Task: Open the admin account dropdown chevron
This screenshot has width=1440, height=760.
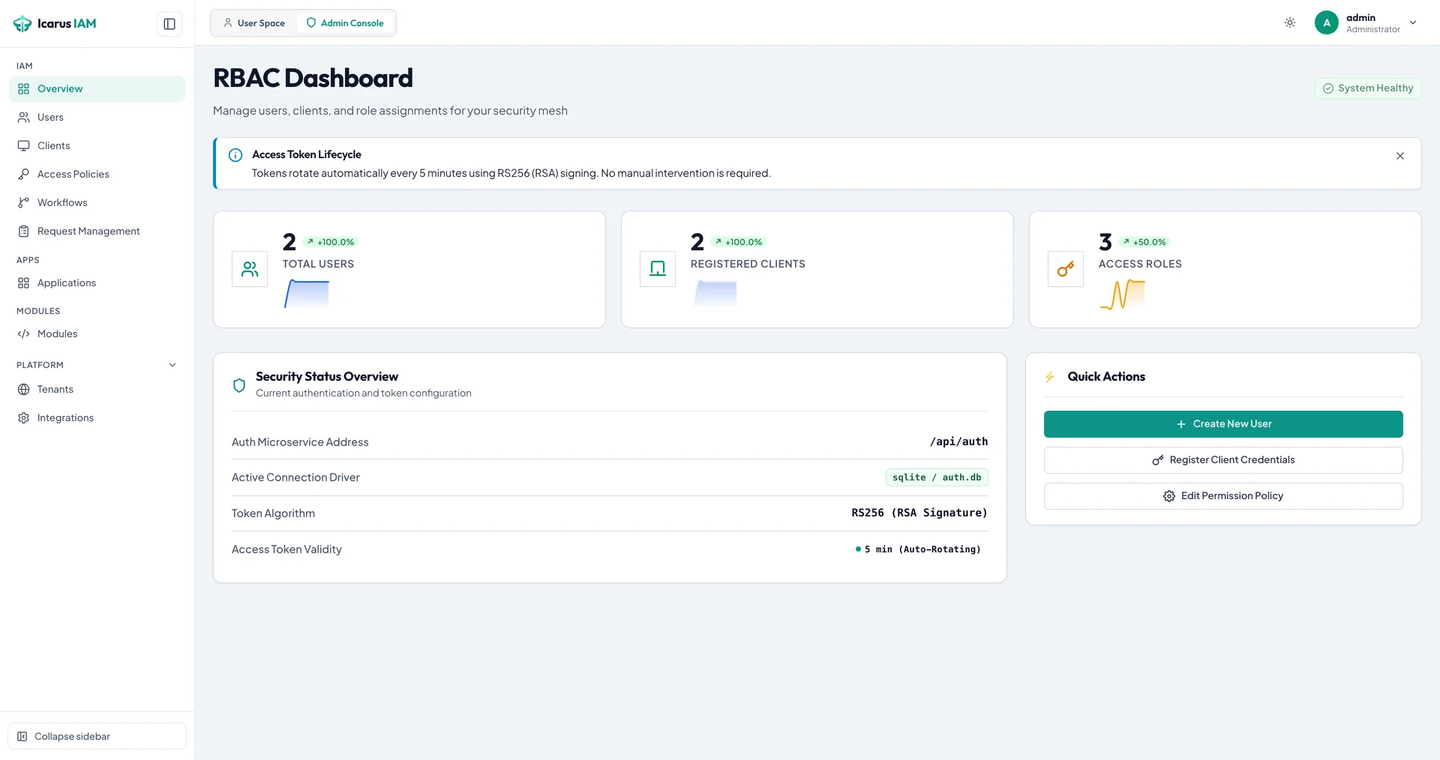Action: coord(1413,22)
